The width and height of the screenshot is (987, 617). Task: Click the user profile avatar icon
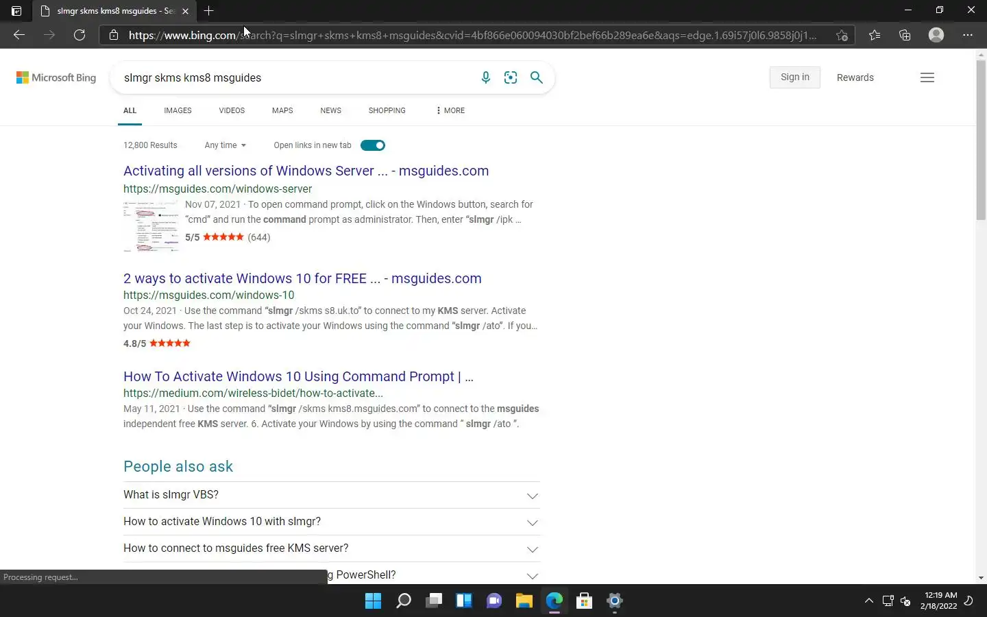point(936,35)
